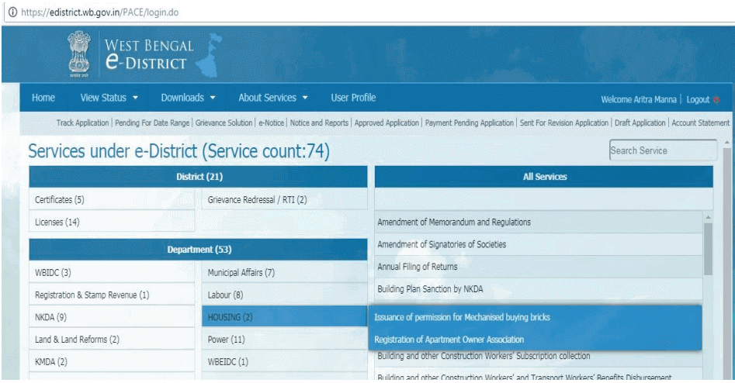Click the Indian national emblem logo
735x383 pixels.
pyautogui.click(x=78, y=53)
